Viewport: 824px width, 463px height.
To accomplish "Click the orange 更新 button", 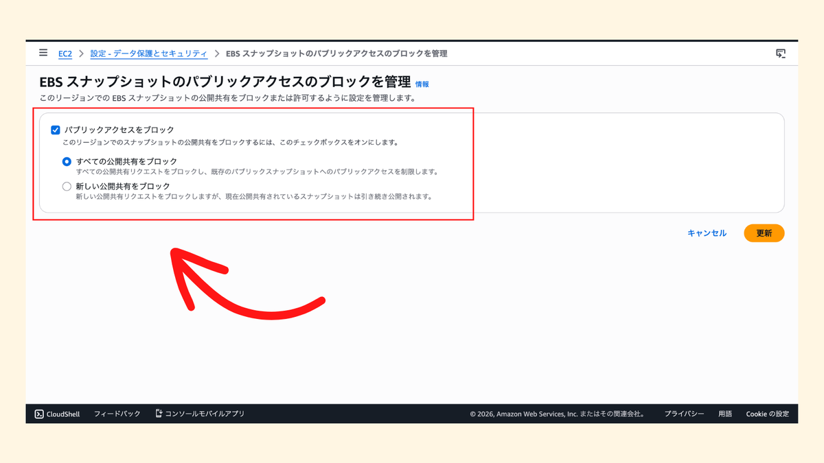I will [764, 233].
